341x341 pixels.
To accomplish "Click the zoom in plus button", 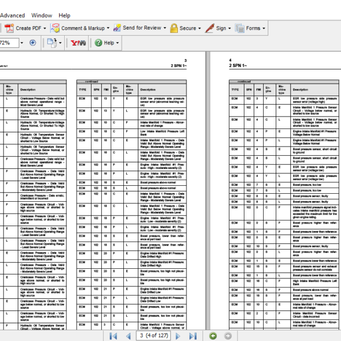I will pyautogui.click(x=32, y=43).
